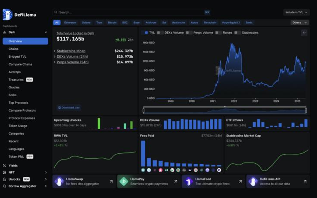Open Total Value Locked in DeFi link
317x198 pixels.
pos(75,33)
